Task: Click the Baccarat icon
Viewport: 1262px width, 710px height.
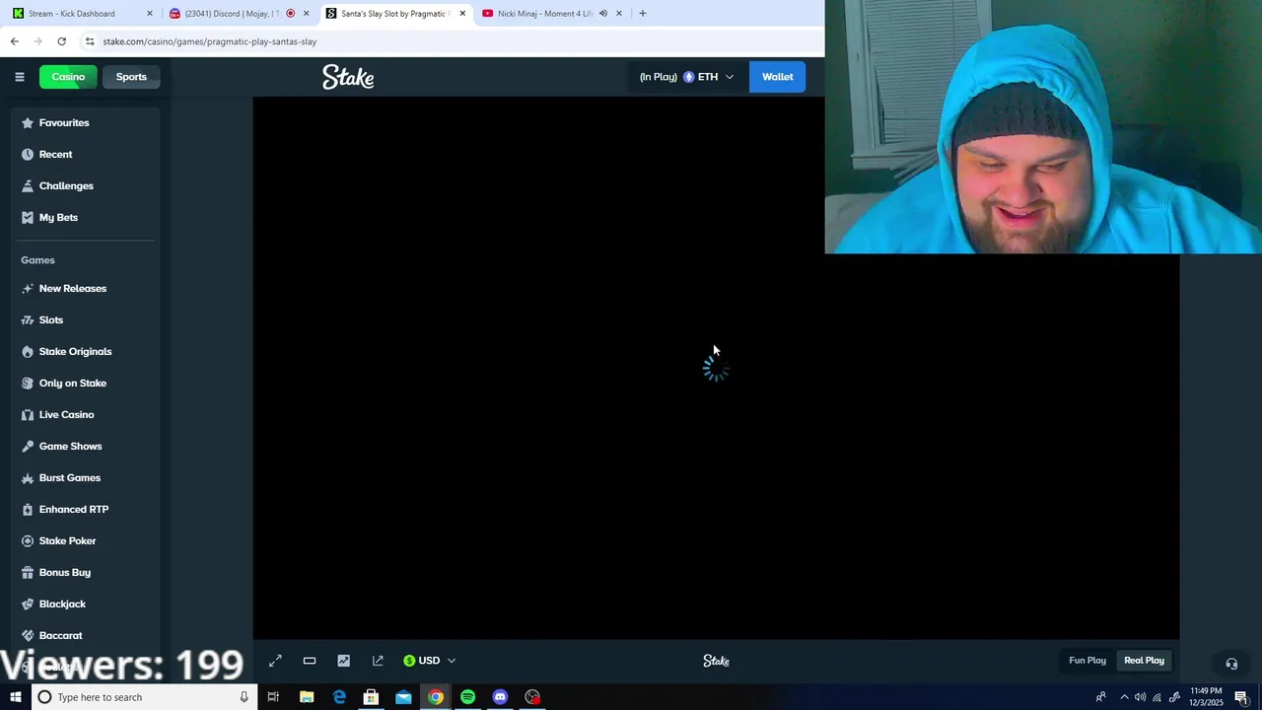Action: pyautogui.click(x=28, y=636)
